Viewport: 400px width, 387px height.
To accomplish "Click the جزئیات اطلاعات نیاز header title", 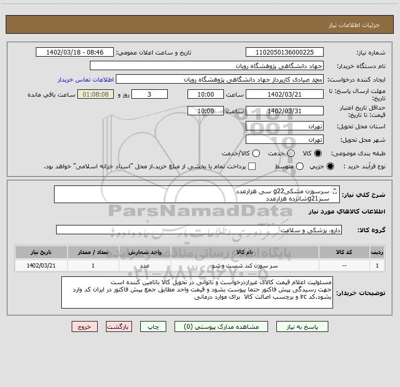I will (x=354, y=25).
